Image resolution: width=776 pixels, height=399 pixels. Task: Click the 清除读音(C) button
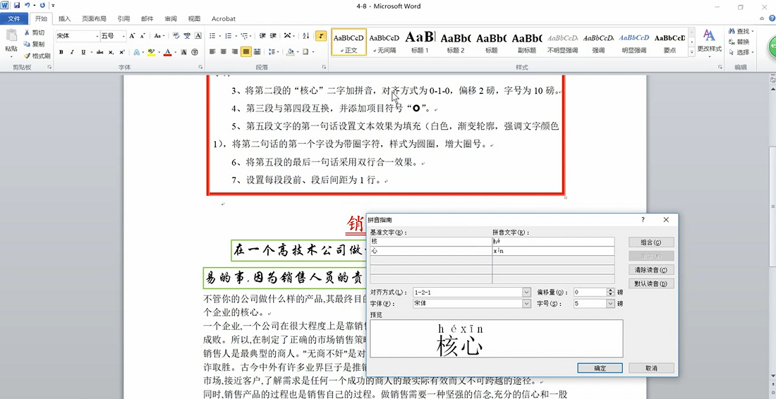(651, 270)
